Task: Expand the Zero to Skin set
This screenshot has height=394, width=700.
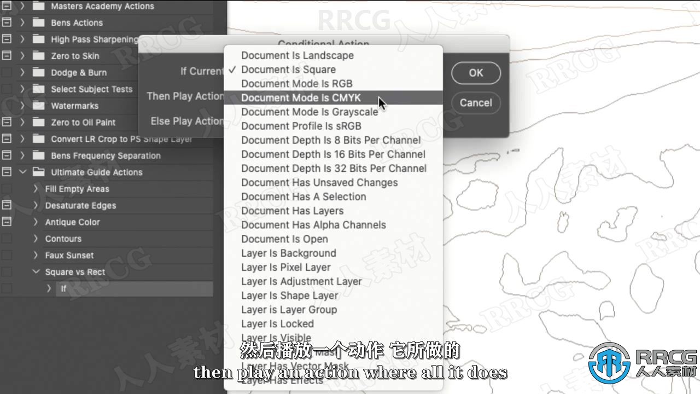Action: [x=22, y=56]
